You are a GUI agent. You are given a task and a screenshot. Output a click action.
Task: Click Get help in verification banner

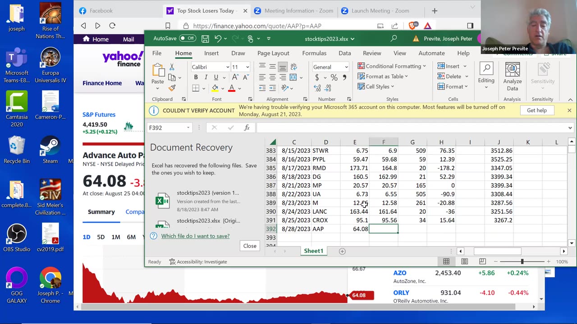point(537,110)
